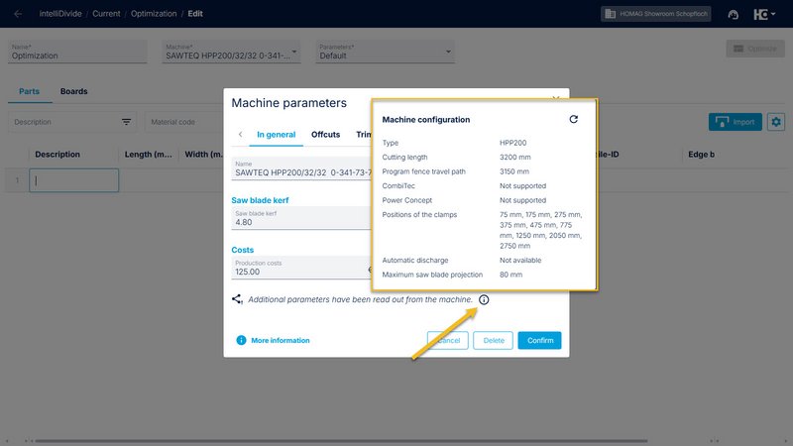Open the support headset icon in header

[733, 15]
